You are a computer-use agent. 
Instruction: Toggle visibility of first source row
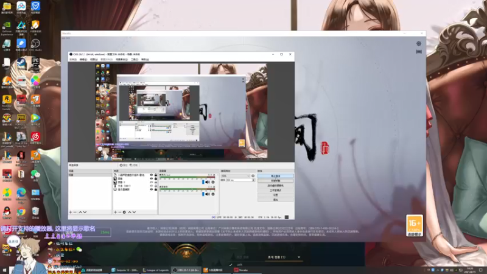click(x=152, y=175)
